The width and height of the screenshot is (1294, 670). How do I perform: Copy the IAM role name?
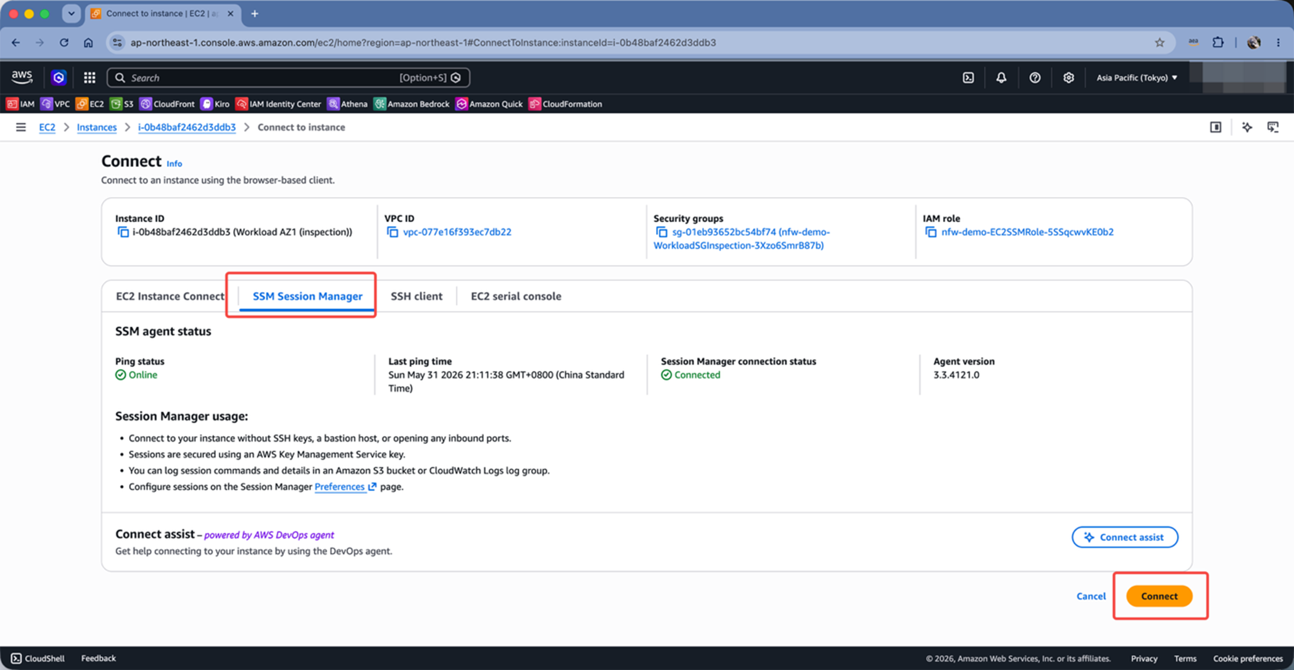click(931, 232)
